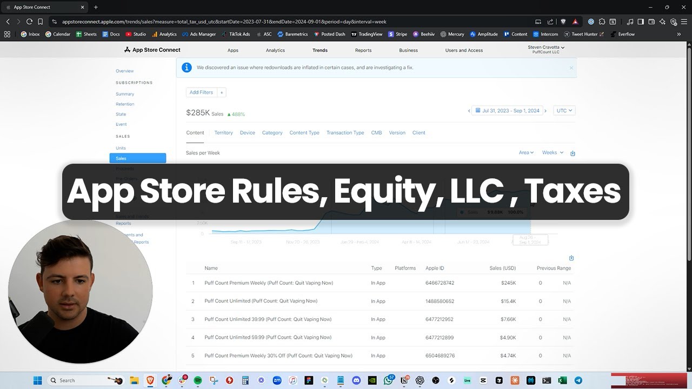Open the Business menu item
692x389 pixels.
coord(408,50)
